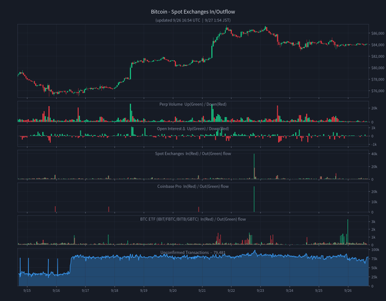Click the 'Perp Volume Up(Green) / Down(Red)' panel label
This screenshot has height=301, width=386.
coord(193,104)
